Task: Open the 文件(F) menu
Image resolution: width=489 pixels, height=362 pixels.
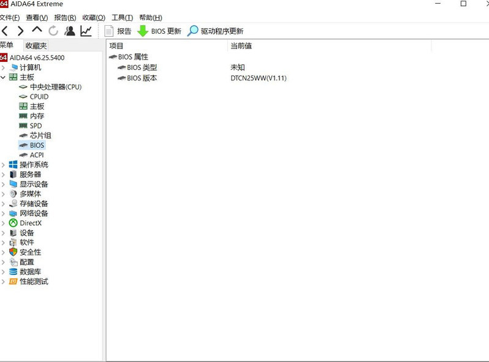Action: [x=10, y=18]
